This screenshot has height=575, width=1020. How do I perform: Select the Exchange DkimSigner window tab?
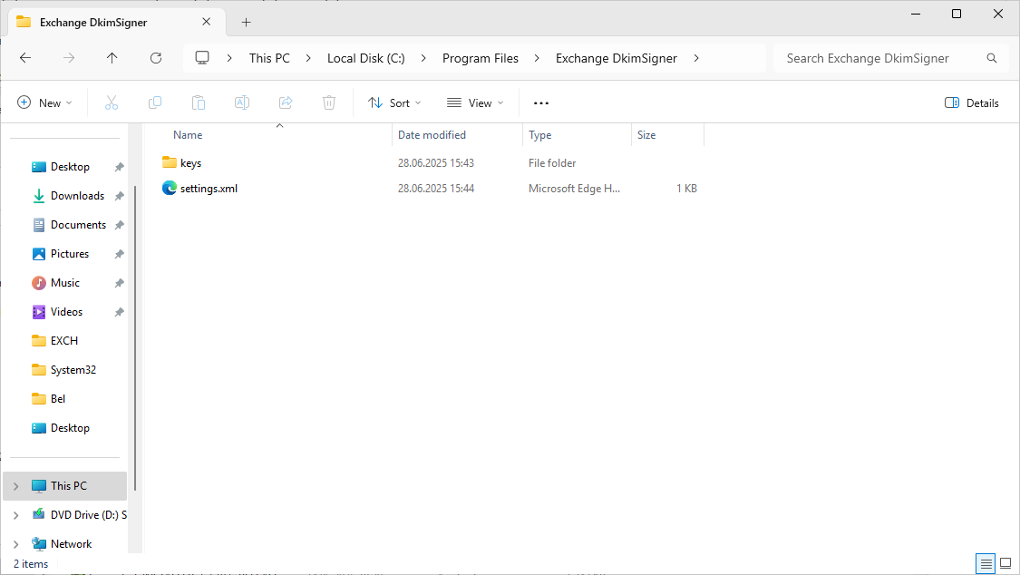click(x=117, y=22)
